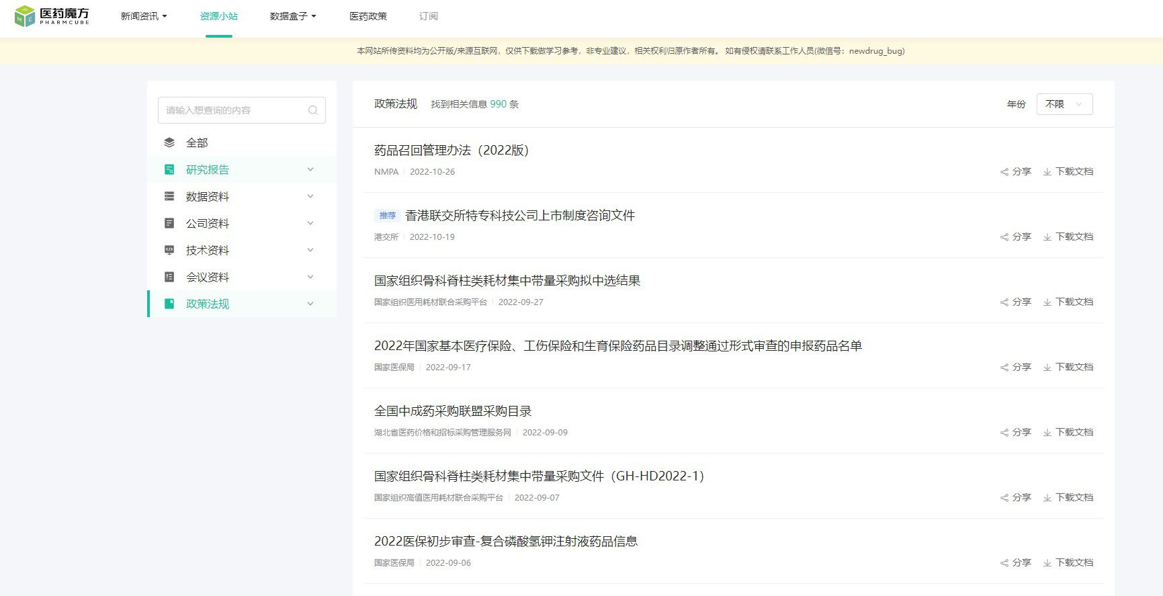Select the 会议资料 sidebar category

242,277
